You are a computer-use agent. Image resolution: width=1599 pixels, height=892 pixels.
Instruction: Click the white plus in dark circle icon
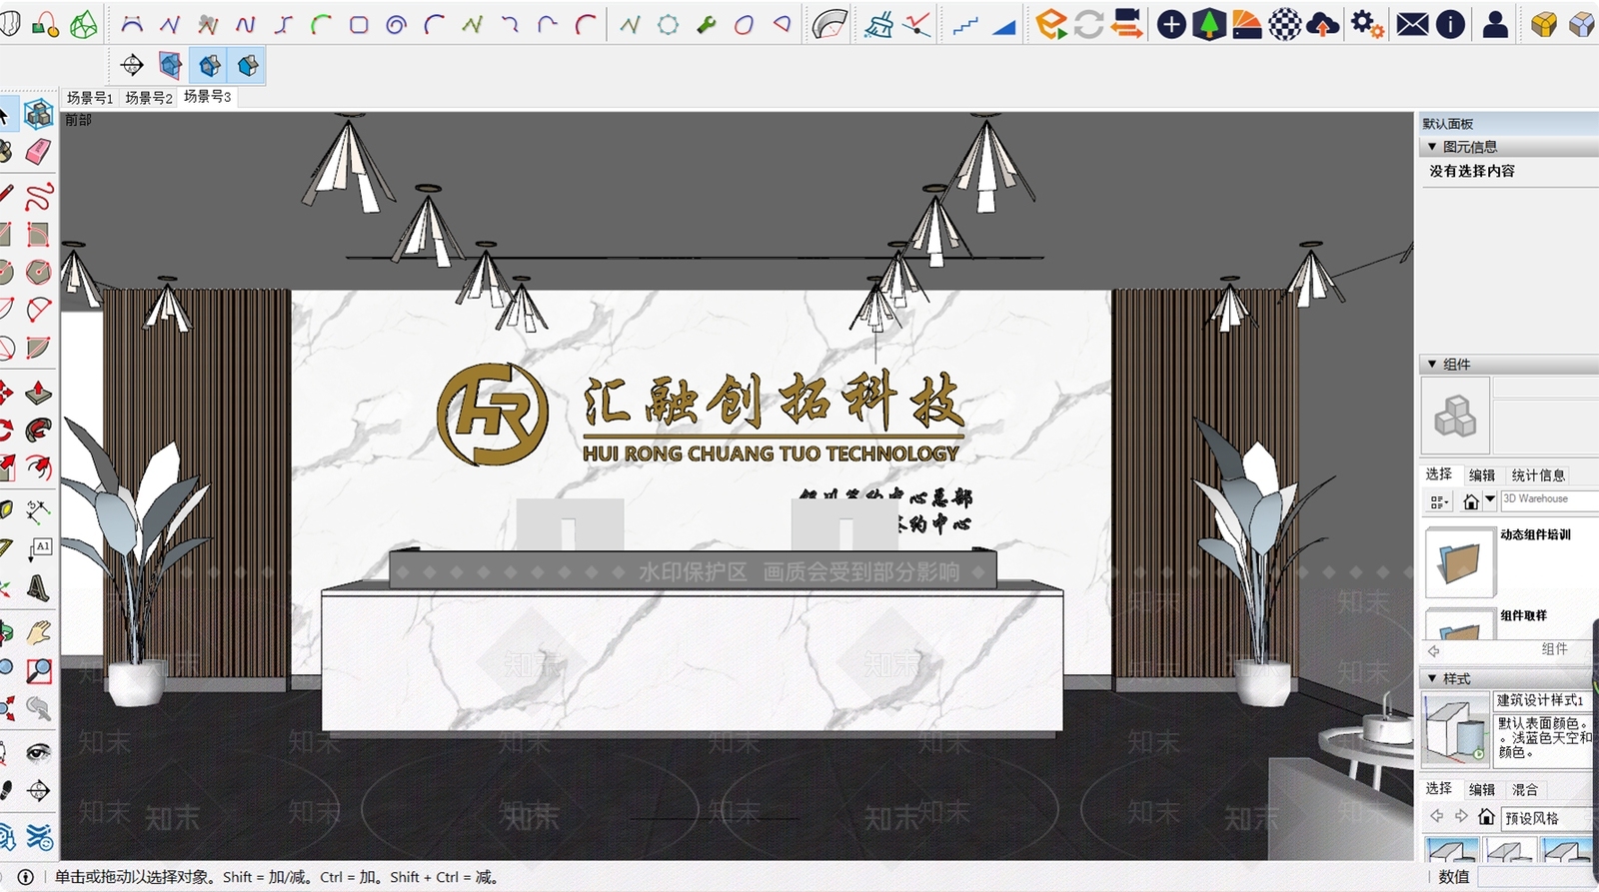tap(1171, 24)
